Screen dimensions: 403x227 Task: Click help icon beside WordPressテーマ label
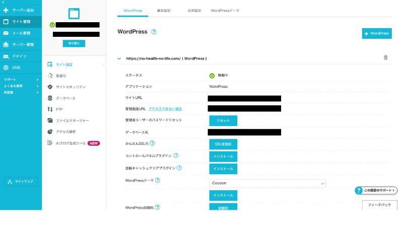click(157, 180)
